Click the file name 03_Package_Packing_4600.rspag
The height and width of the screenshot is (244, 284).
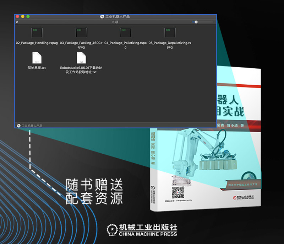[81, 45]
